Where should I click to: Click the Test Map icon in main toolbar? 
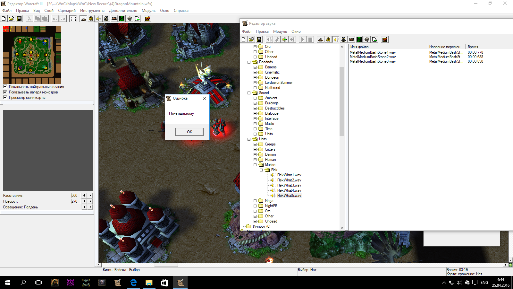[147, 19]
